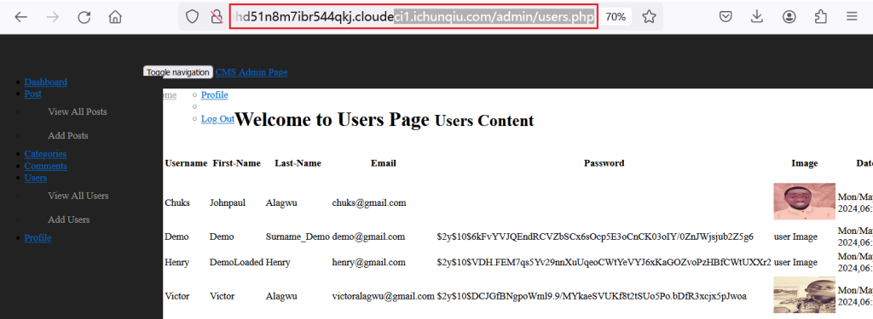Click Victor user profile image
Image resolution: width=873 pixels, height=319 pixels.
tap(805, 295)
